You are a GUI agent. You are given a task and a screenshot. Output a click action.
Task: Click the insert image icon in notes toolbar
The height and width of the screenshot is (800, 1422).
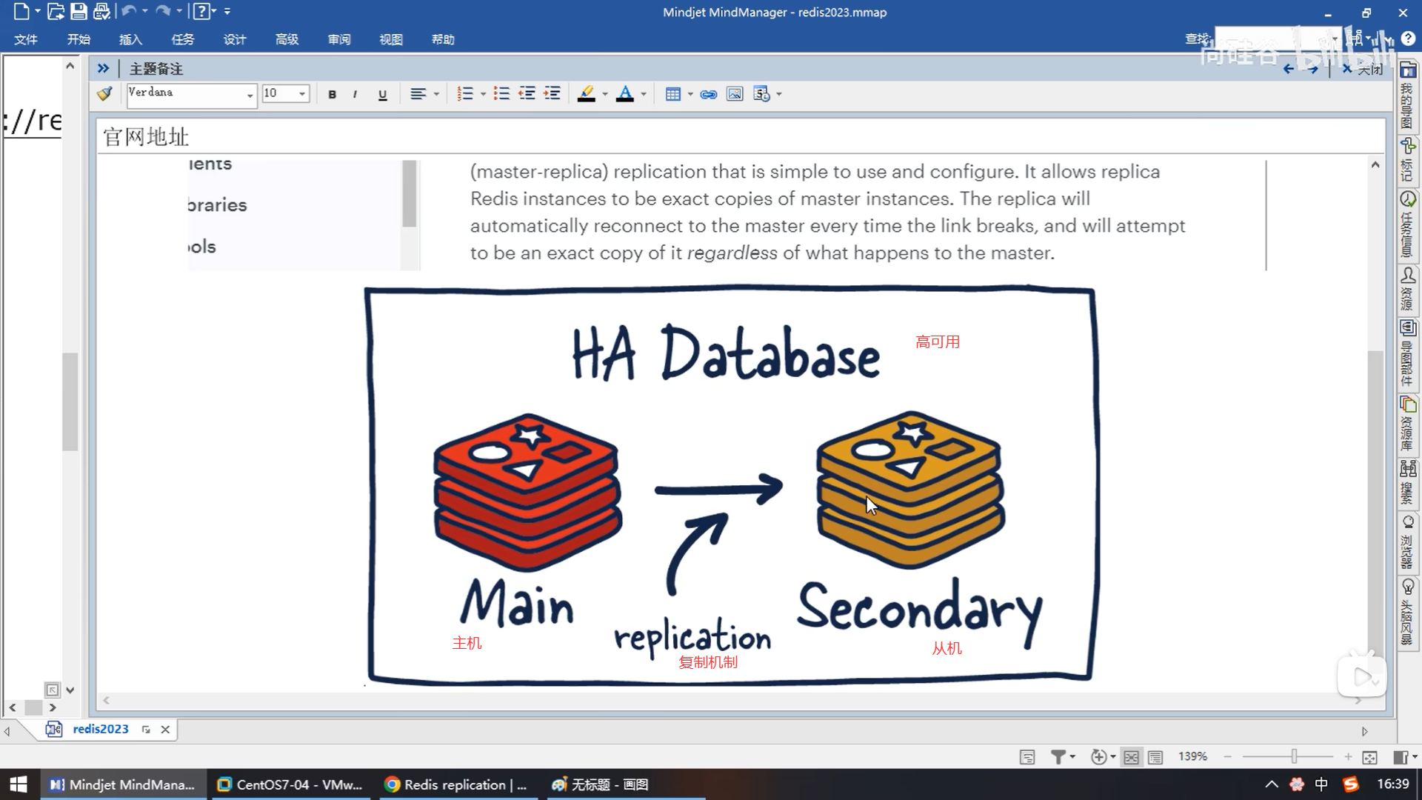pos(734,94)
